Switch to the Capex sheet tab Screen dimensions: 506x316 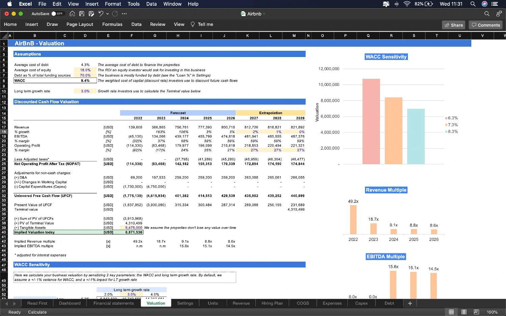(x=361, y=303)
